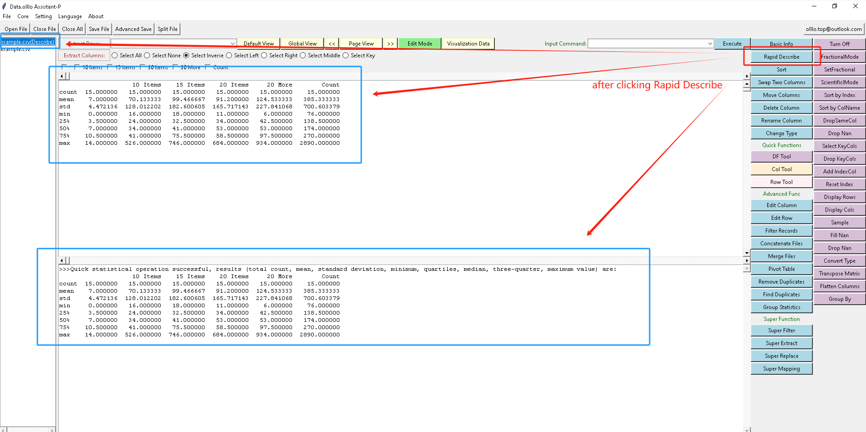Click the Save File button
This screenshot has height=432, width=866.
point(99,29)
